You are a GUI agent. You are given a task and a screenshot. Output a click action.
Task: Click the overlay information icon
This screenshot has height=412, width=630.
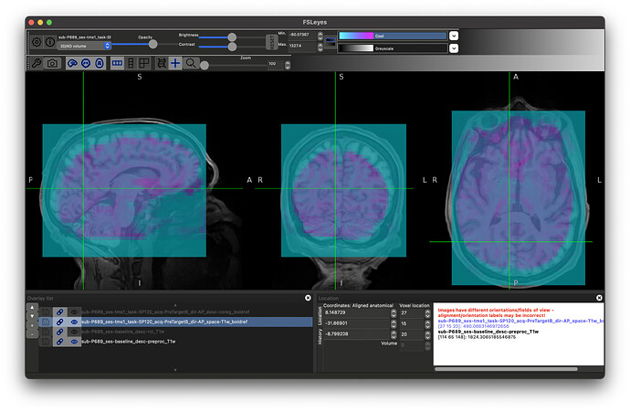click(48, 42)
